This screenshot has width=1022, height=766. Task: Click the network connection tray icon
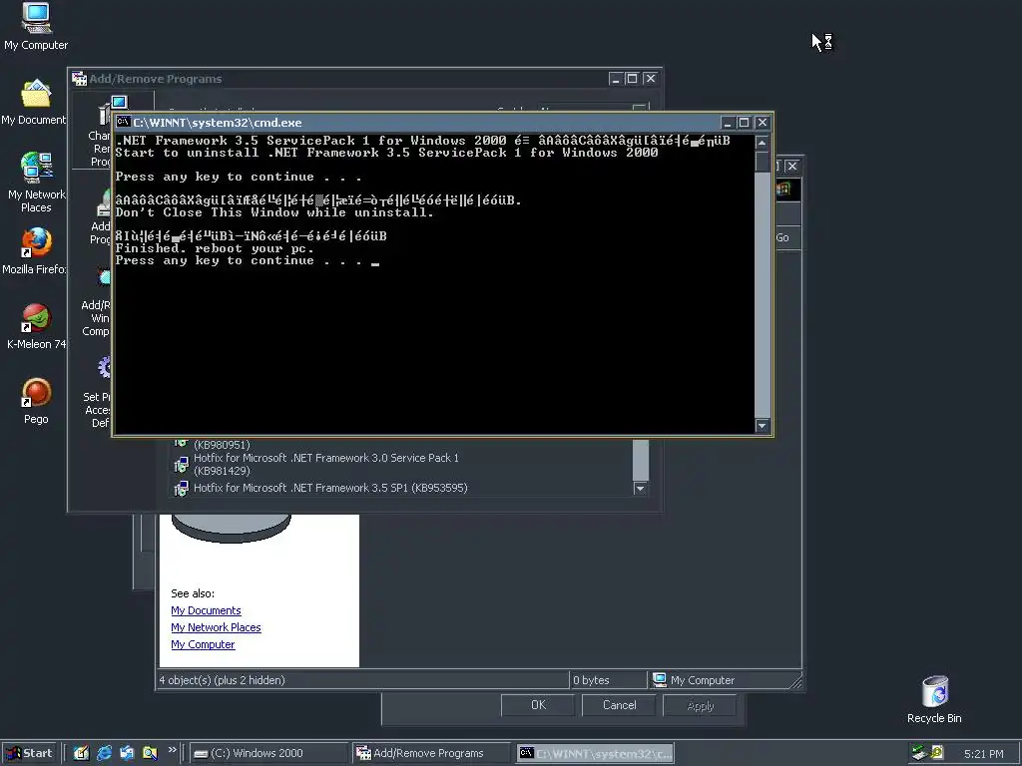tap(919, 753)
